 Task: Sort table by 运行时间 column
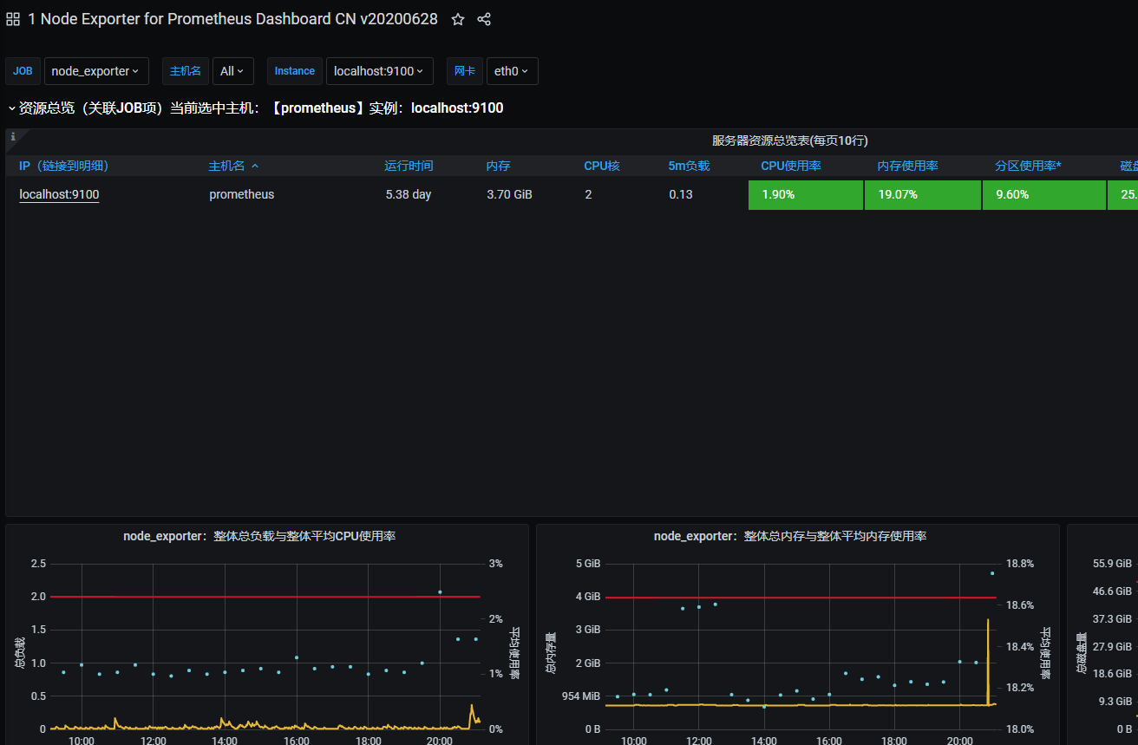[409, 166]
